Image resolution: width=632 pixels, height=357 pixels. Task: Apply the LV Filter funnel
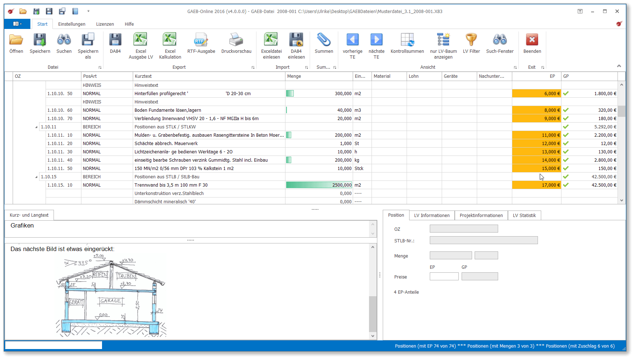[x=471, y=40]
